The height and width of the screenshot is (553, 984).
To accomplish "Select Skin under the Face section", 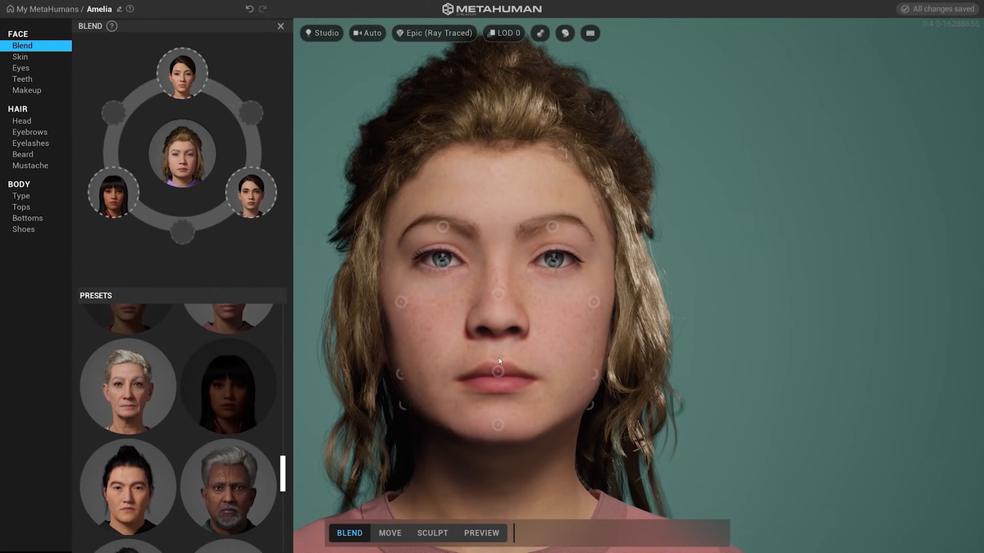I will pyautogui.click(x=20, y=57).
